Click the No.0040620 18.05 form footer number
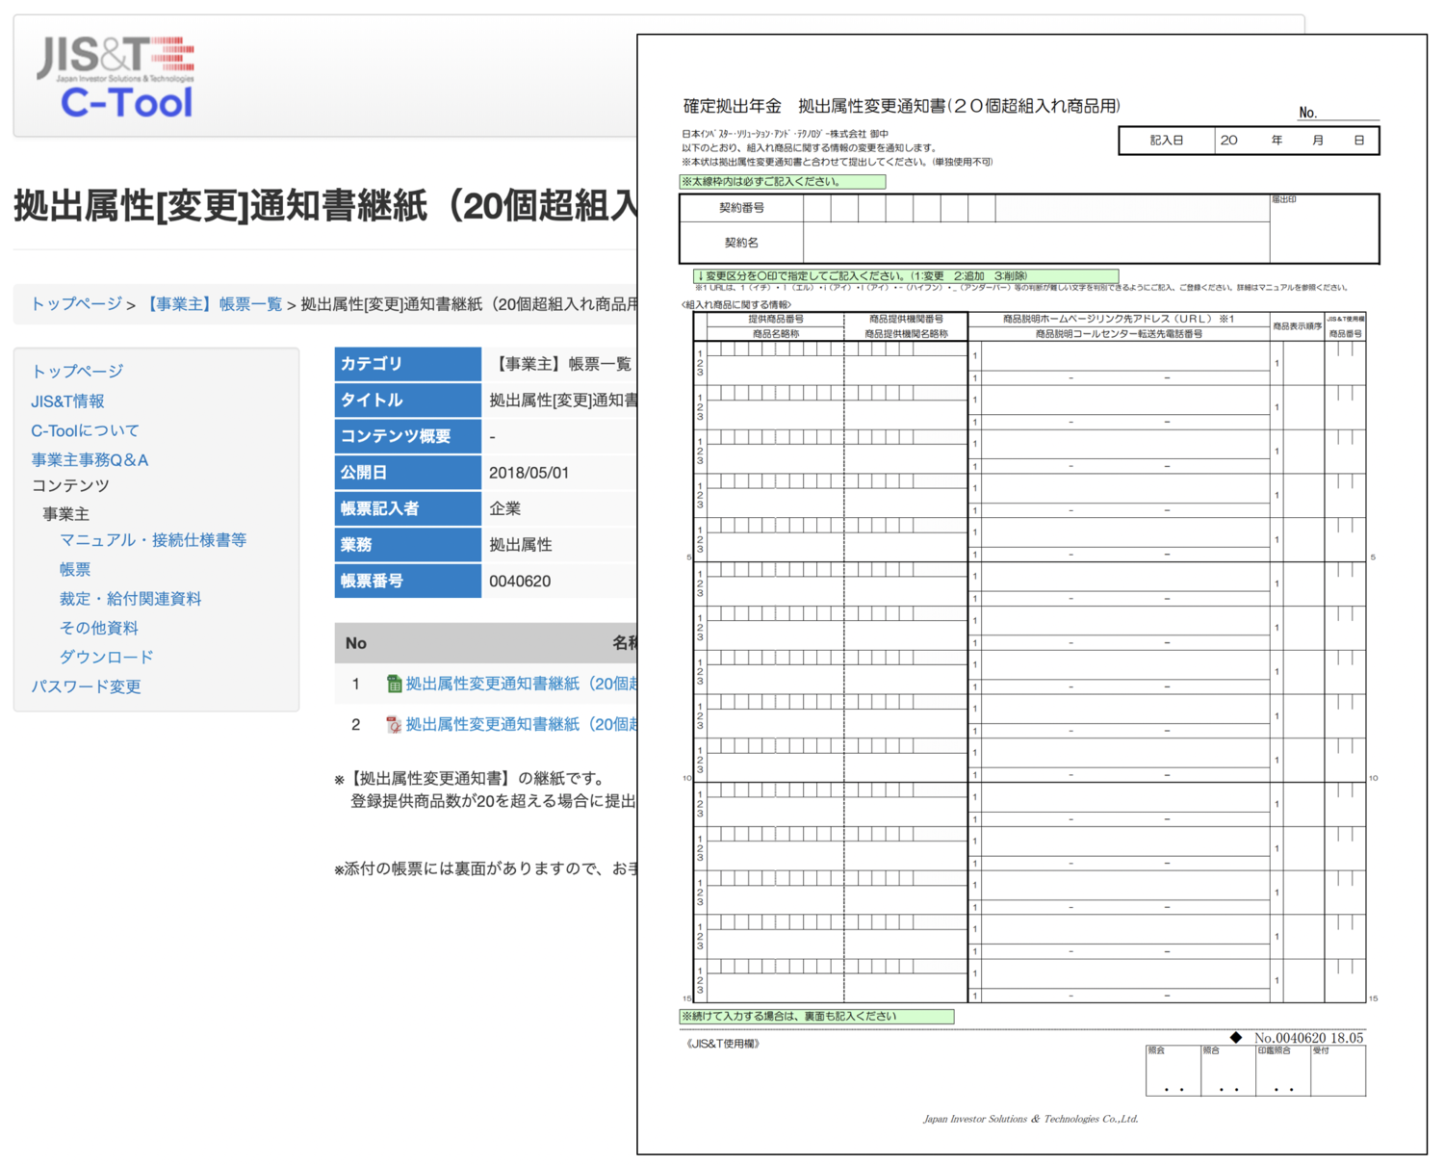1444x1165 pixels. (x=1308, y=1038)
